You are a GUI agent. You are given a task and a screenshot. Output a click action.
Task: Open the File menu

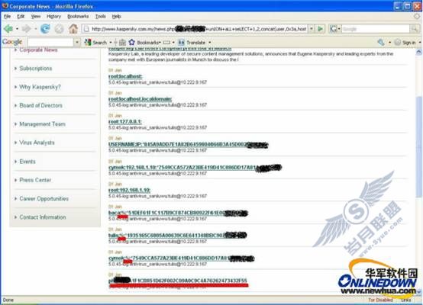[8, 17]
